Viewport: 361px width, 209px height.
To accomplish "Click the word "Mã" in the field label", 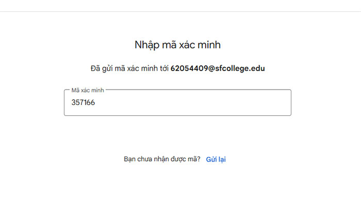I will (x=75, y=90).
